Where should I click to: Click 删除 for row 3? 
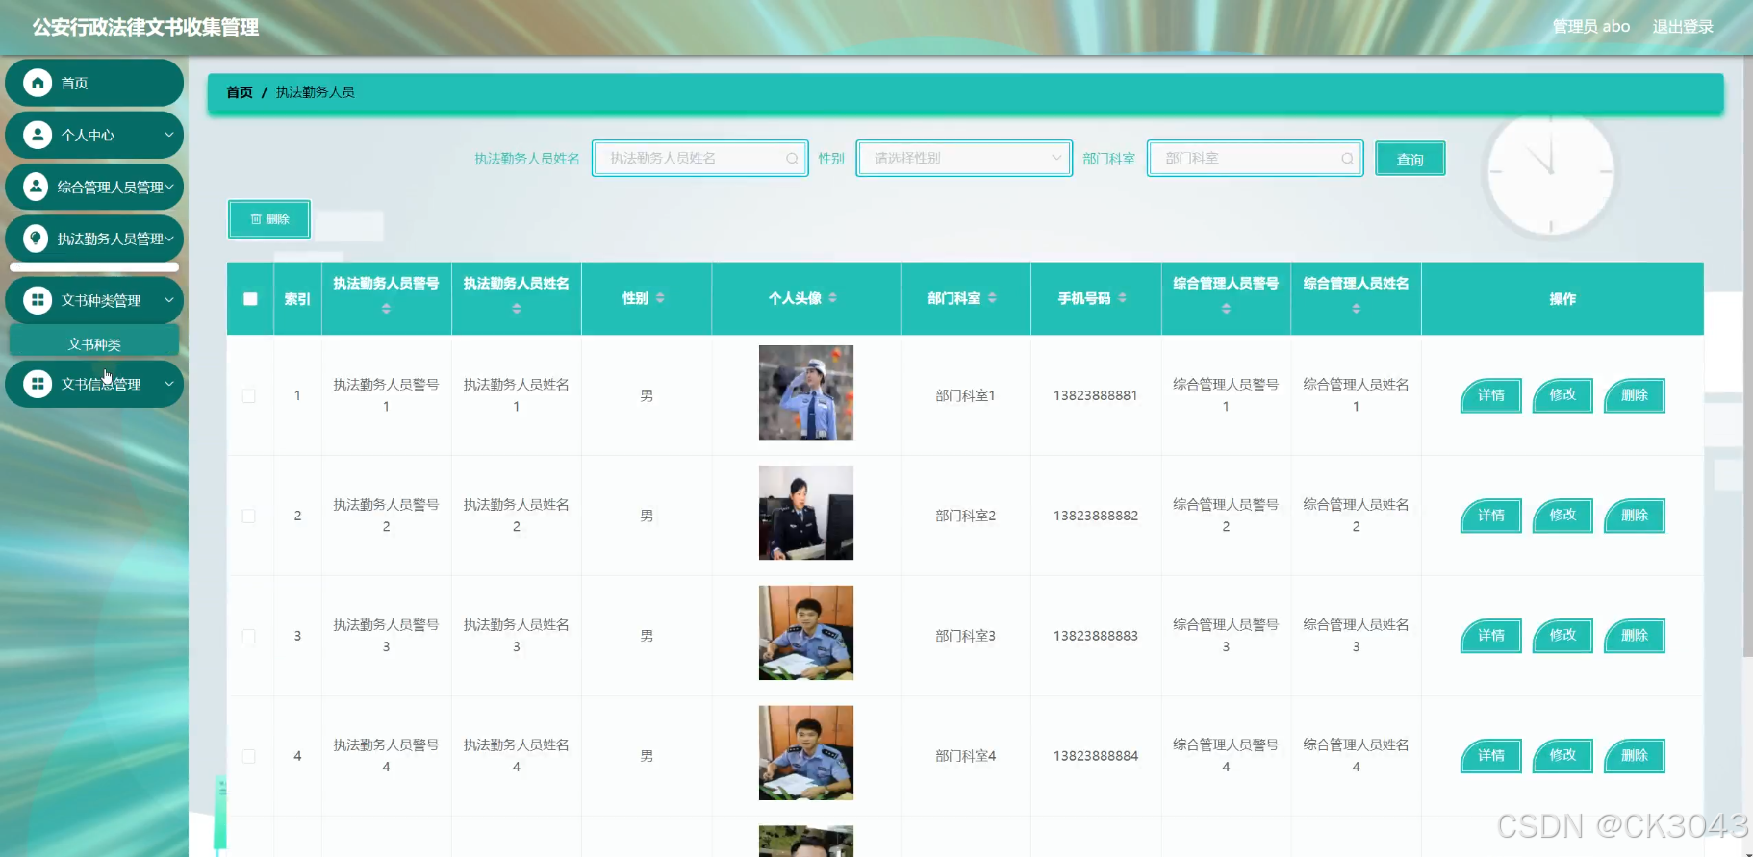coord(1634,636)
